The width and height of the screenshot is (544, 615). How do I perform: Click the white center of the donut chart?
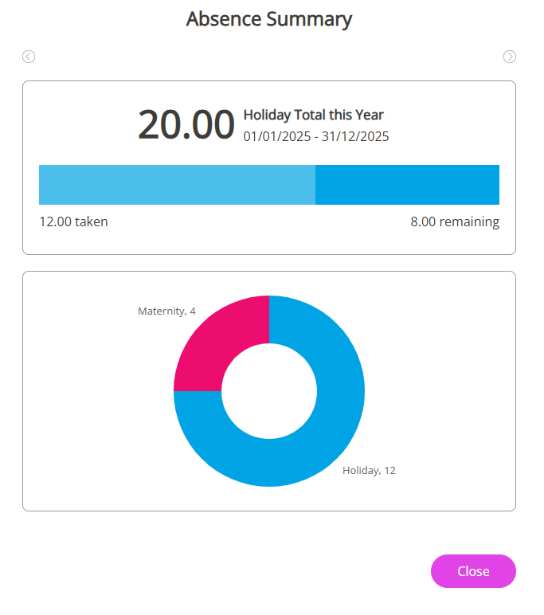pyautogui.click(x=269, y=391)
